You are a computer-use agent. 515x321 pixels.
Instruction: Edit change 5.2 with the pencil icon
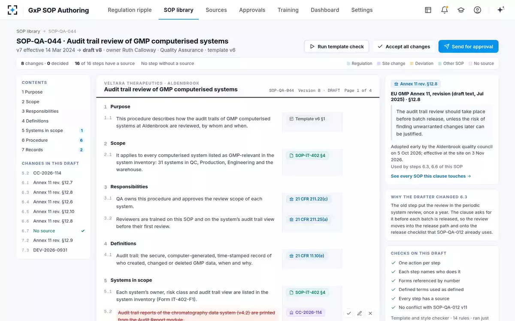click(x=360, y=313)
